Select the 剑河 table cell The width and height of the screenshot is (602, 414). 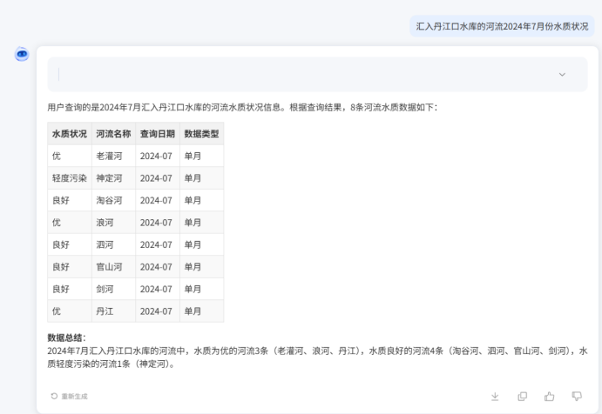click(113, 289)
